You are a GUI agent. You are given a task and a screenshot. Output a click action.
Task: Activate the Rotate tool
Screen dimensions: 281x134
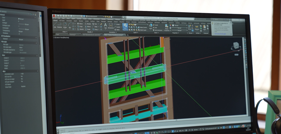pos(88,24)
